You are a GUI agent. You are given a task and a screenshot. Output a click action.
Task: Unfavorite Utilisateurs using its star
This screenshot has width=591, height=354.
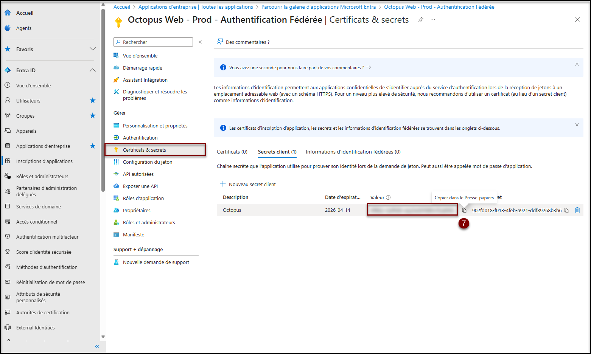pos(93,101)
